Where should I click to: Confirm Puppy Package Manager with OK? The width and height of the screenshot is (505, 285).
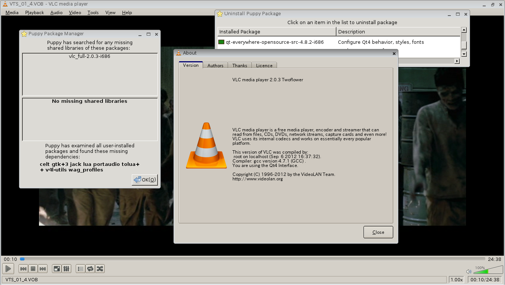tap(145, 180)
